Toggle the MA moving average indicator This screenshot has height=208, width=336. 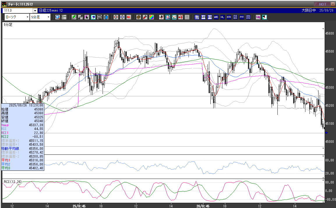203,17
